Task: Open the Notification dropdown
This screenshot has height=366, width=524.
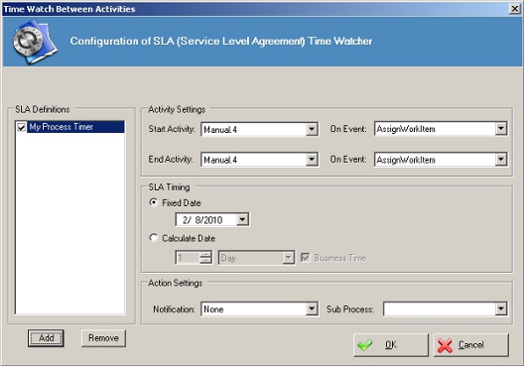Action: [x=312, y=308]
